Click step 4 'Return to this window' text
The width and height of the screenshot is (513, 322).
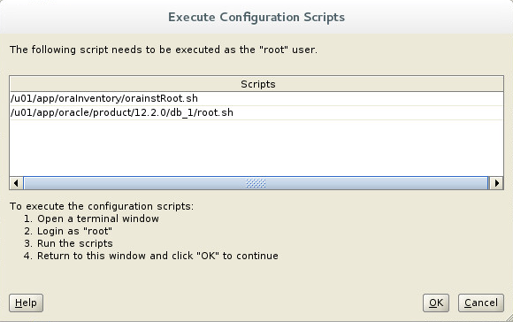pos(151,256)
